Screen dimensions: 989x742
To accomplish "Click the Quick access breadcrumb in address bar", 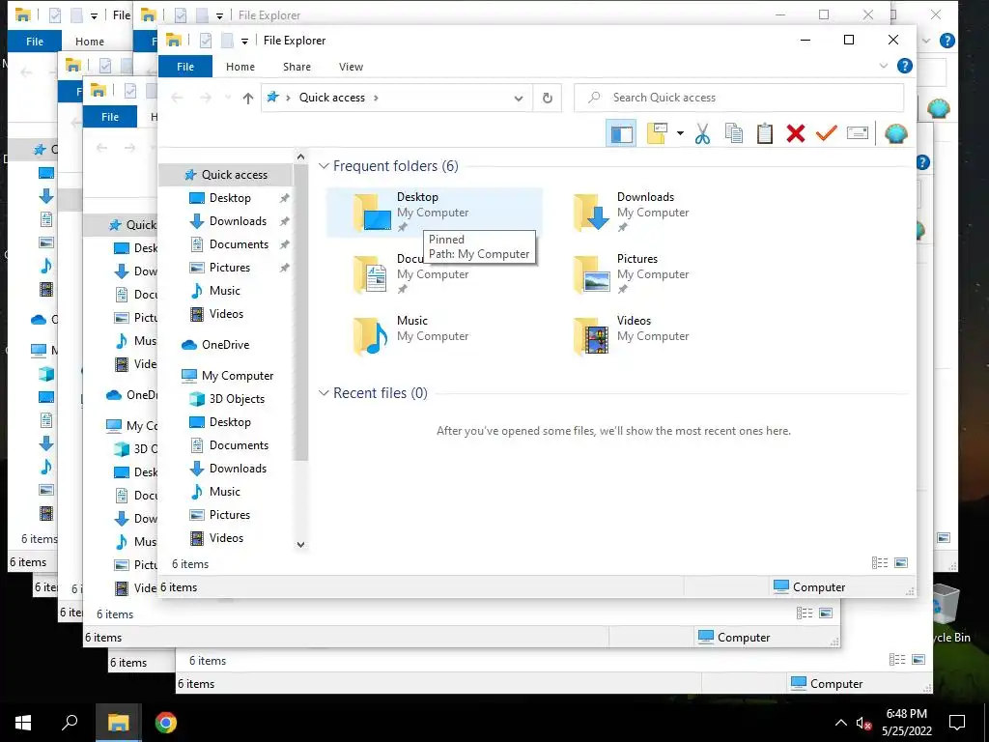I will tap(332, 98).
